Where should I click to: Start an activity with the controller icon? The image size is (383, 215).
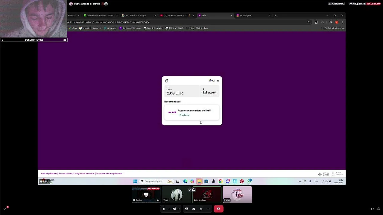click(x=194, y=209)
